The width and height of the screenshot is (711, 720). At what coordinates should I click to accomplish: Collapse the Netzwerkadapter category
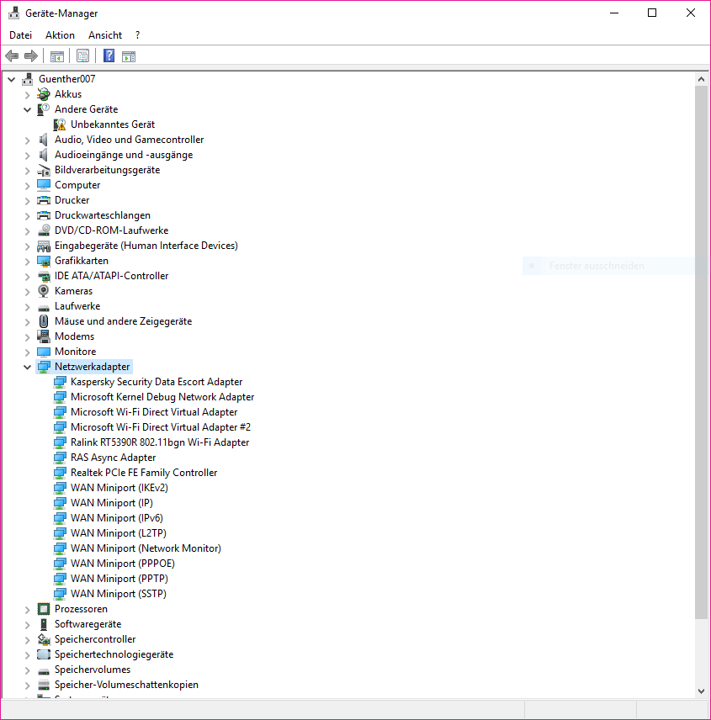(x=28, y=368)
